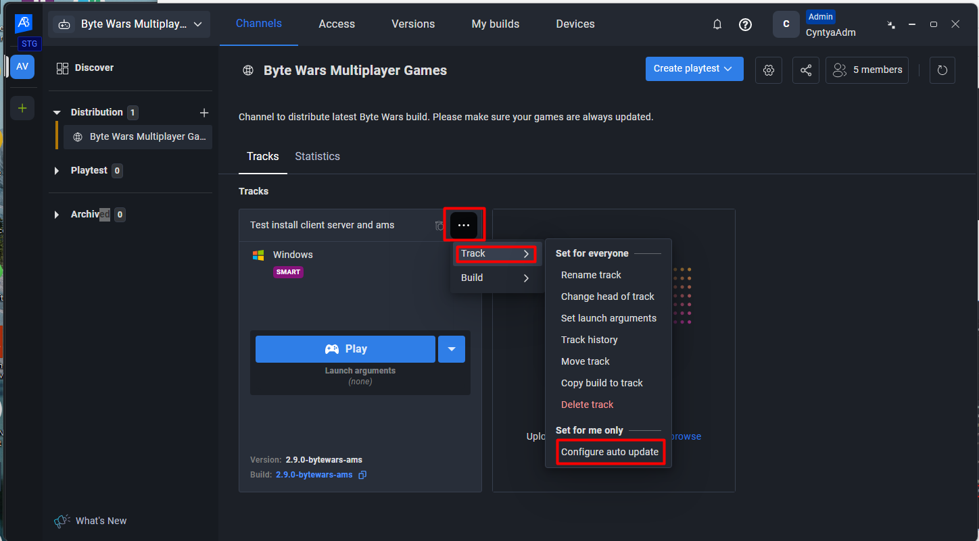Screen dimensions: 979x541
Task: Click the browse link in upload area
Action: [686, 436]
